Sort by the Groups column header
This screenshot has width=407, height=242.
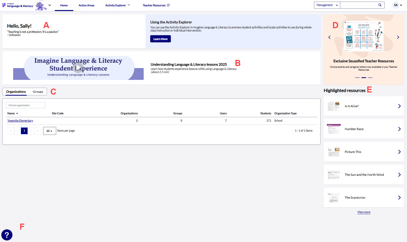tap(178, 114)
